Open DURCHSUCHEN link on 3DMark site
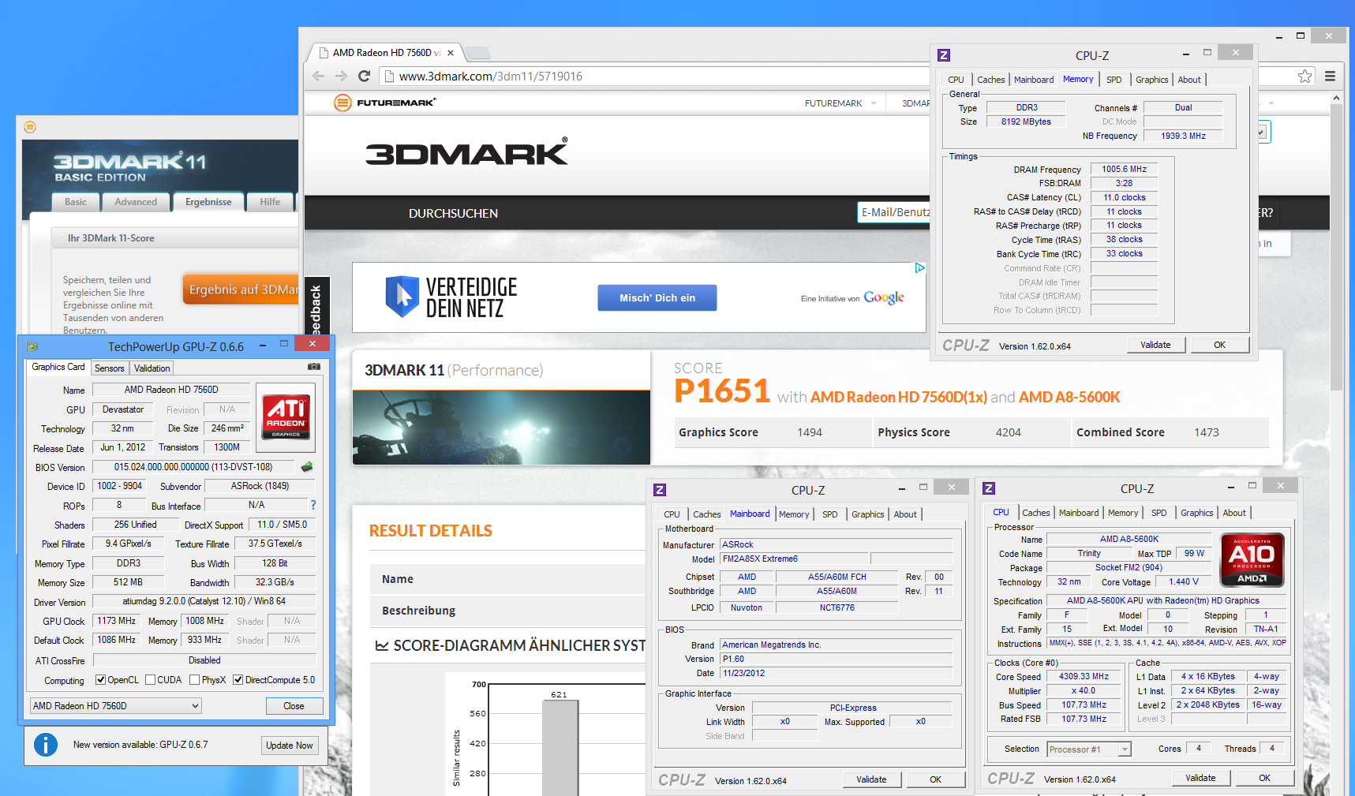 click(x=453, y=214)
